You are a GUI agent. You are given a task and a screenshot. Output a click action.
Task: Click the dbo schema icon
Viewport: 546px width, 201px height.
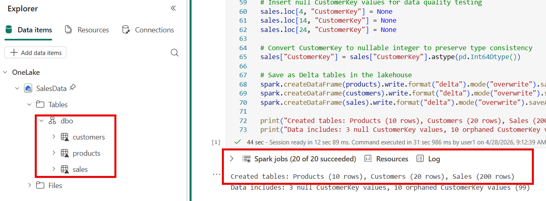click(x=52, y=121)
